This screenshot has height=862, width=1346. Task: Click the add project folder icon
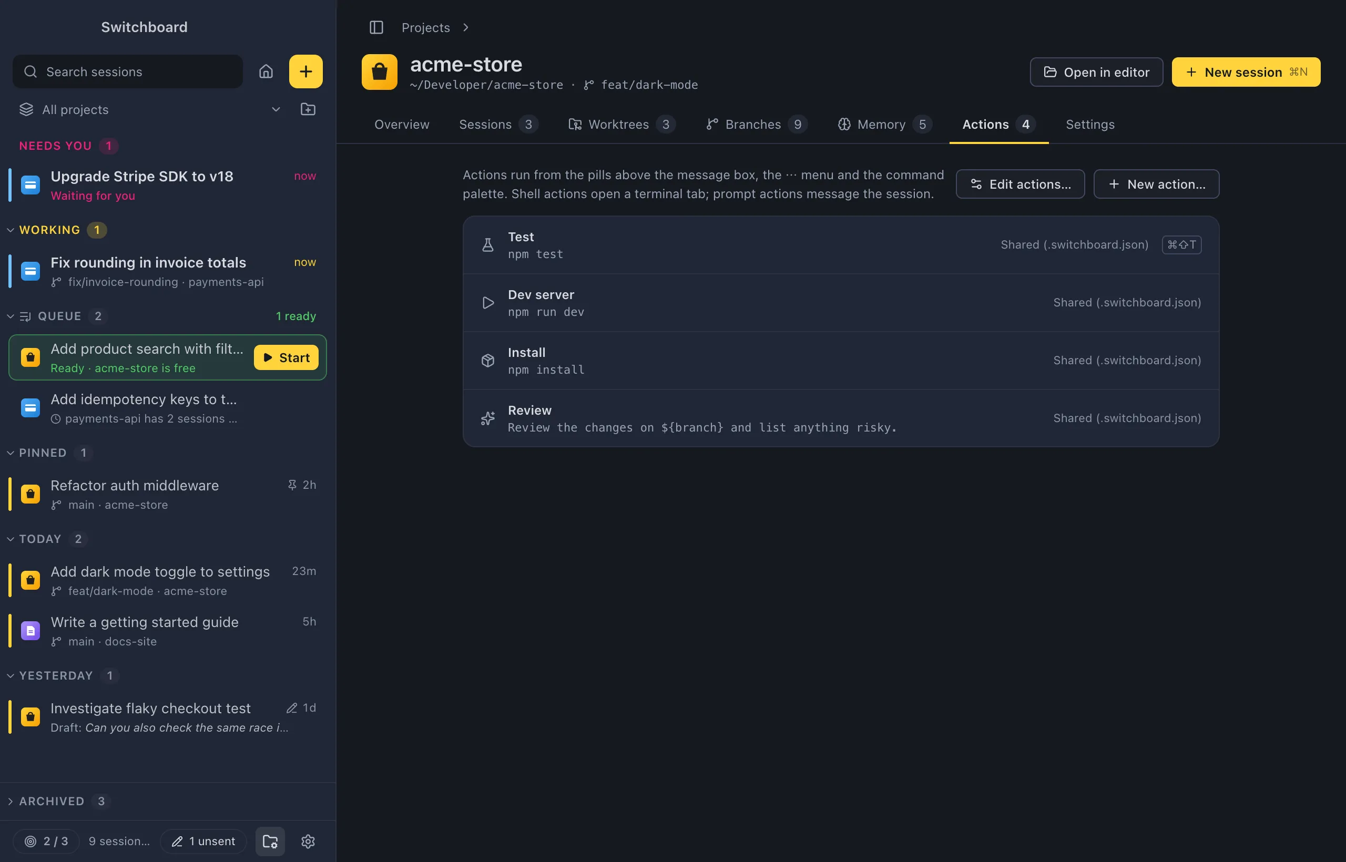308,109
